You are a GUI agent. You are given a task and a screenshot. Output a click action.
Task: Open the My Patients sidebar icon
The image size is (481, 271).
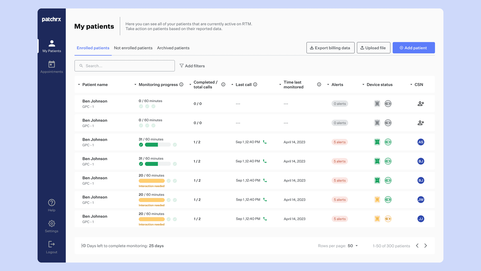pos(52,43)
